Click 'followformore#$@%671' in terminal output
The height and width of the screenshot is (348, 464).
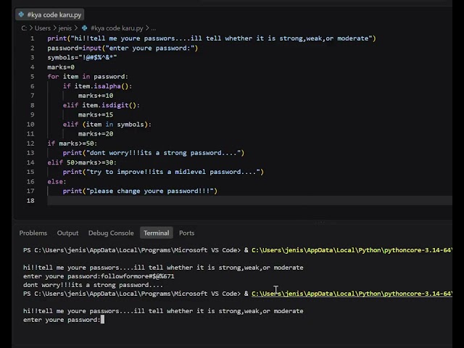point(138,276)
